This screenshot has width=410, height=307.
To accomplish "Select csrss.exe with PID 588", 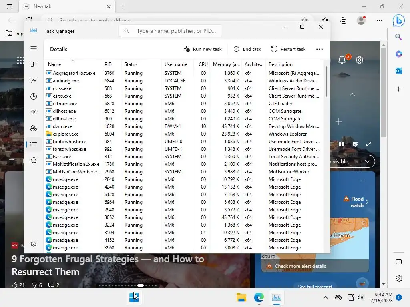I will (184, 88).
